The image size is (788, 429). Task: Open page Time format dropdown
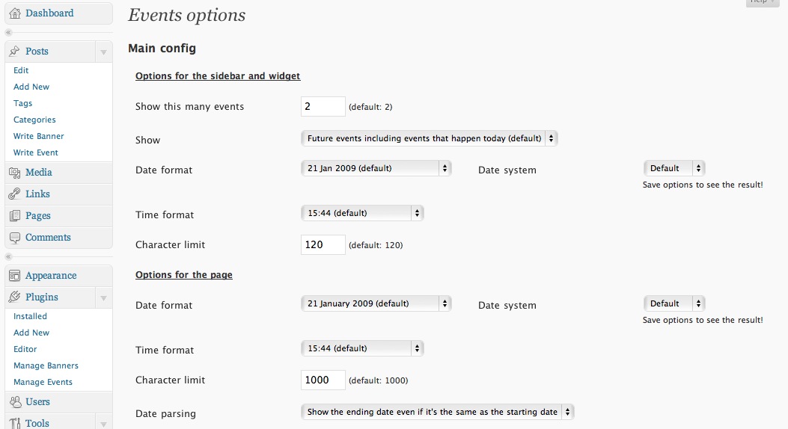(x=361, y=348)
